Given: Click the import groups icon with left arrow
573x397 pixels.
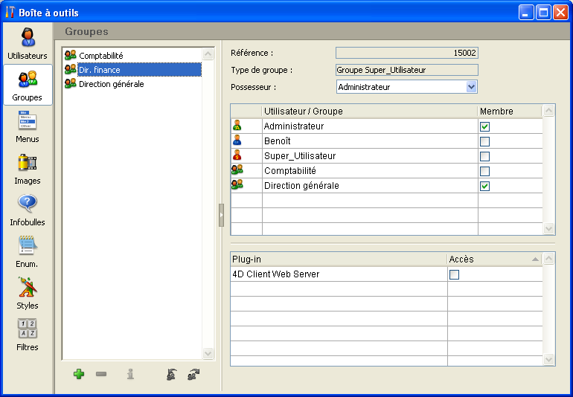Looking at the screenshot, I should [x=172, y=374].
